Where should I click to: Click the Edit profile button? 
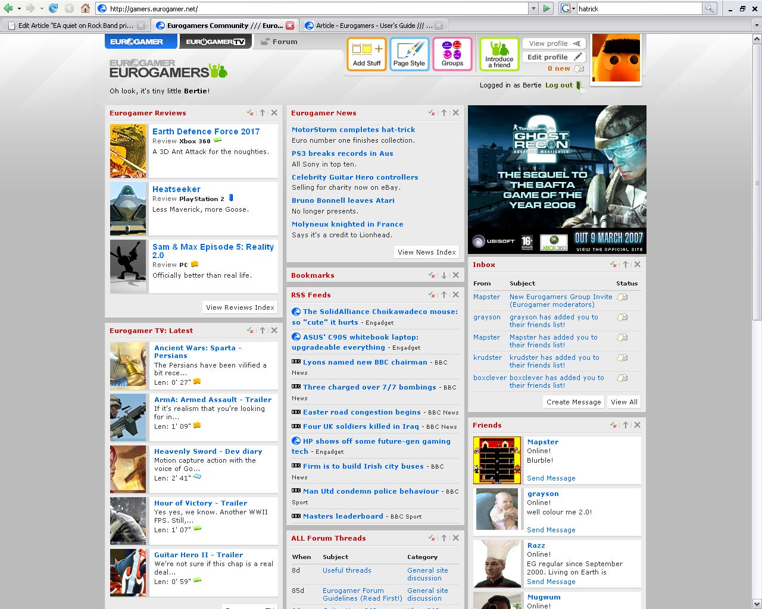pyautogui.click(x=554, y=57)
